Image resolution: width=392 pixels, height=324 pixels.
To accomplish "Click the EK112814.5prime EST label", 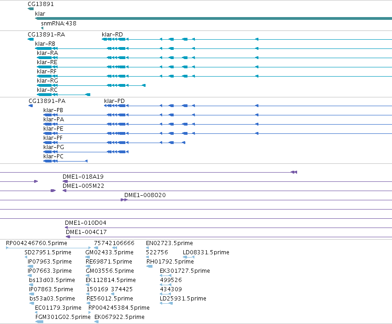I will click(x=111, y=280).
